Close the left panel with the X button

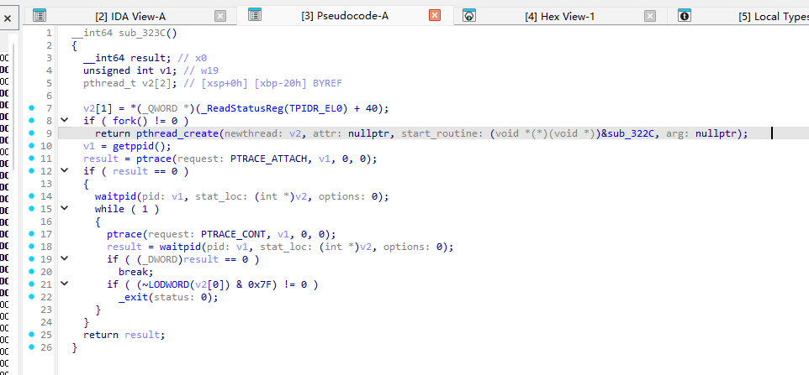(x=8, y=18)
